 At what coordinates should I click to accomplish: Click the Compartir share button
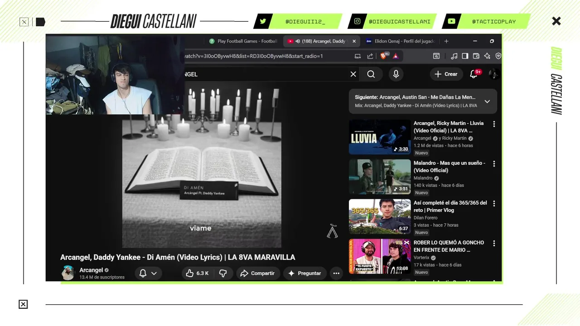click(x=258, y=273)
